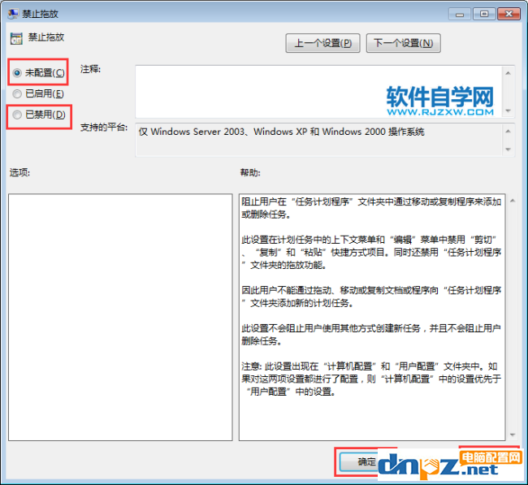The height and width of the screenshot is (485, 528).
Task: Click the help paragraph starting 注意: 此设置出现在
Action: click(371, 379)
